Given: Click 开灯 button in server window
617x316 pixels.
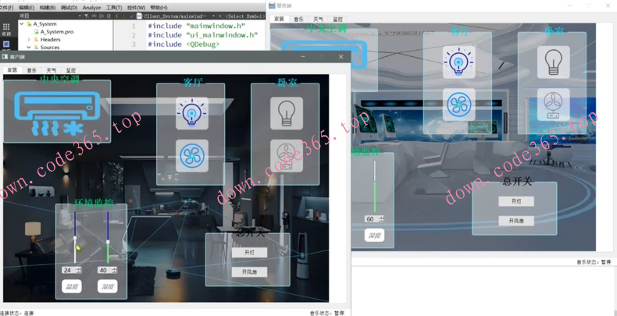Looking at the screenshot, I should (516, 201).
